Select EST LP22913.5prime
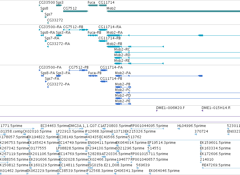The width and height of the screenshot is (240, 175). point(70,132)
